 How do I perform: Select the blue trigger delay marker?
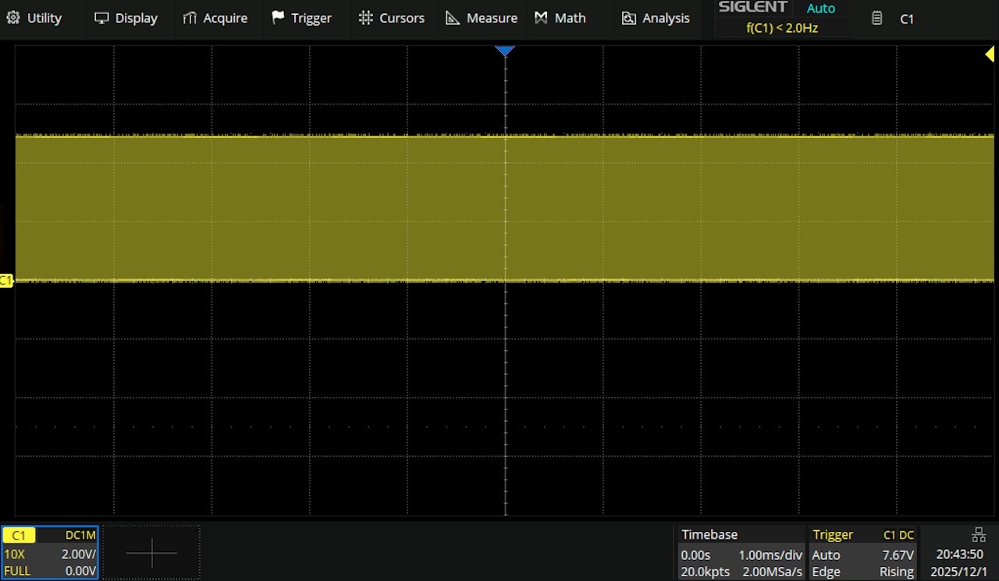(x=505, y=51)
